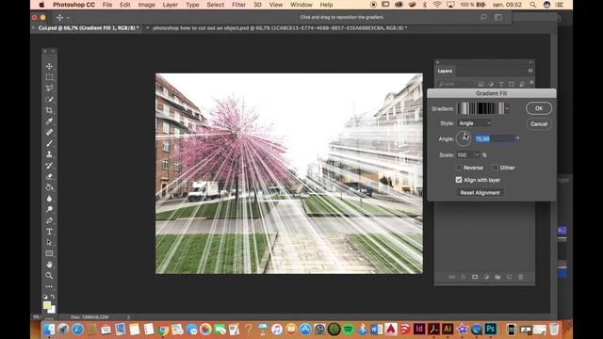603x339 pixels.
Task: Enable the Dither checkbox
Action: coord(496,168)
